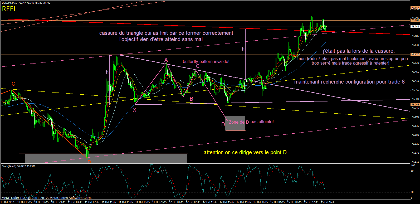Click the Stoch(14,4,2) indicator label
Image resolution: width=420 pixels, height=204 pixels.
[x=19, y=166]
